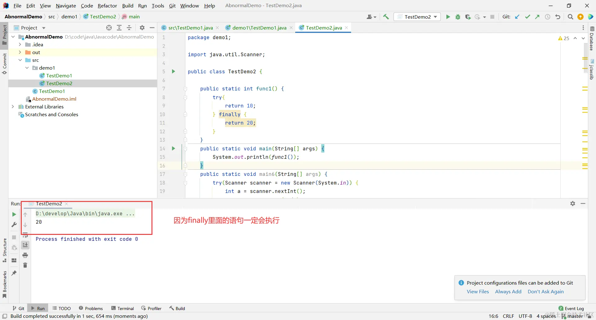Click Don't Ask Again link

(x=546, y=291)
